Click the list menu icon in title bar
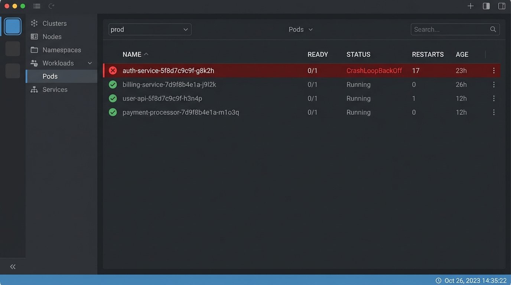Image resolution: width=511 pixels, height=285 pixels. coord(37,6)
